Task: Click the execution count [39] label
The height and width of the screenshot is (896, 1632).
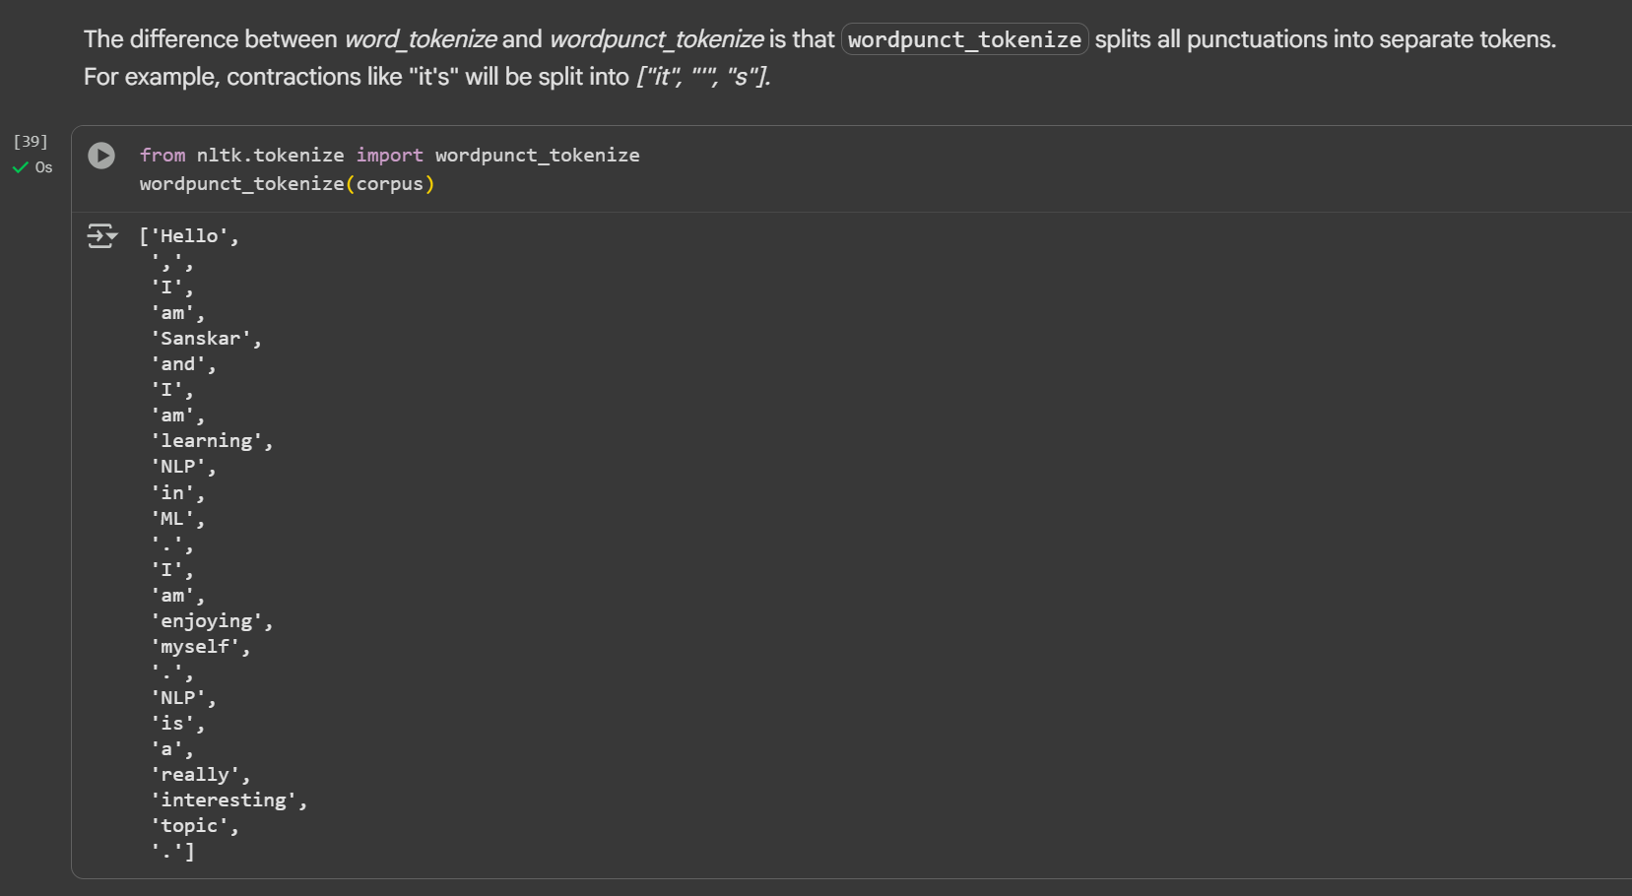Action: (31, 142)
